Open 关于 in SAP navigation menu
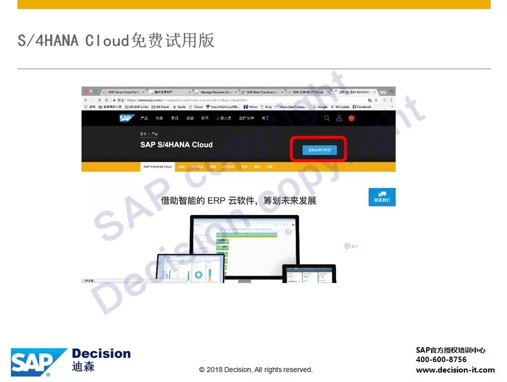507x382 pixels. tap(265, 118)
